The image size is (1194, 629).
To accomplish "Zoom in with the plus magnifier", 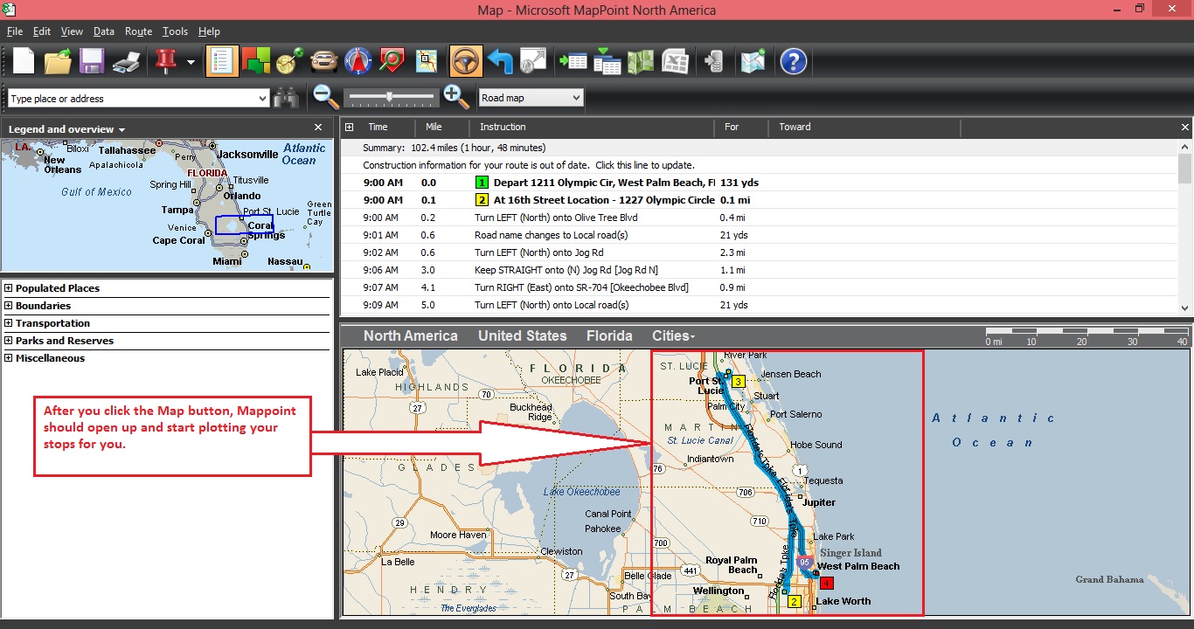I will coord(455,96).
